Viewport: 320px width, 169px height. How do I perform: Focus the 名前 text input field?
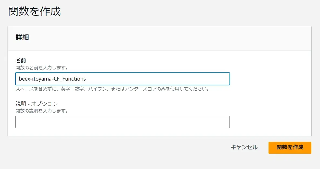[x=122, y=79]
